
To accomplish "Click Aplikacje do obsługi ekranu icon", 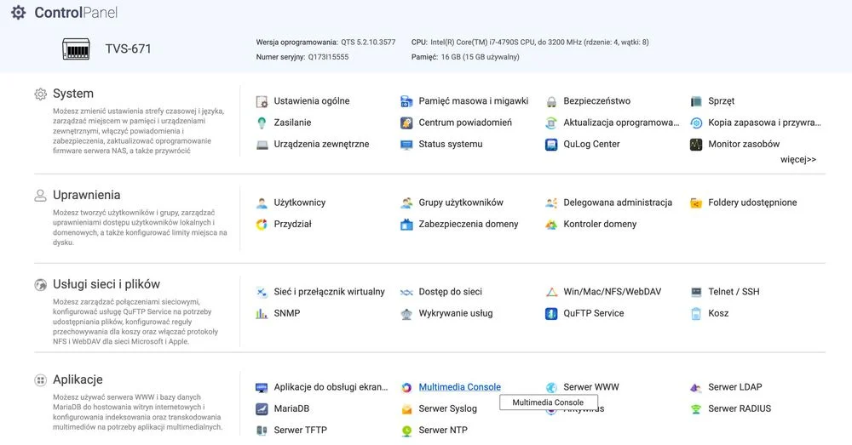I will click(x=262, y=387).
